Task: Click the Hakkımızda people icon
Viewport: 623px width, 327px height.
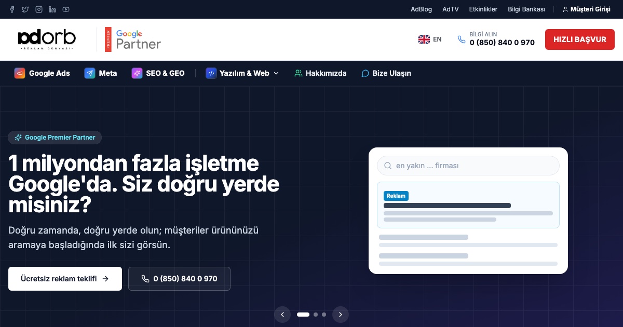Action: pos(299,73)
